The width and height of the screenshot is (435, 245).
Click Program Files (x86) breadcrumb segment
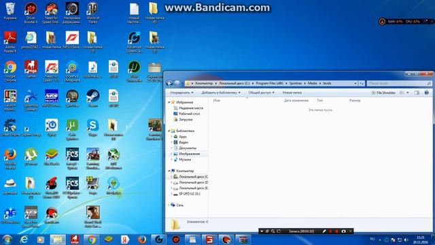pyautogui.click(x=269, y=83)
